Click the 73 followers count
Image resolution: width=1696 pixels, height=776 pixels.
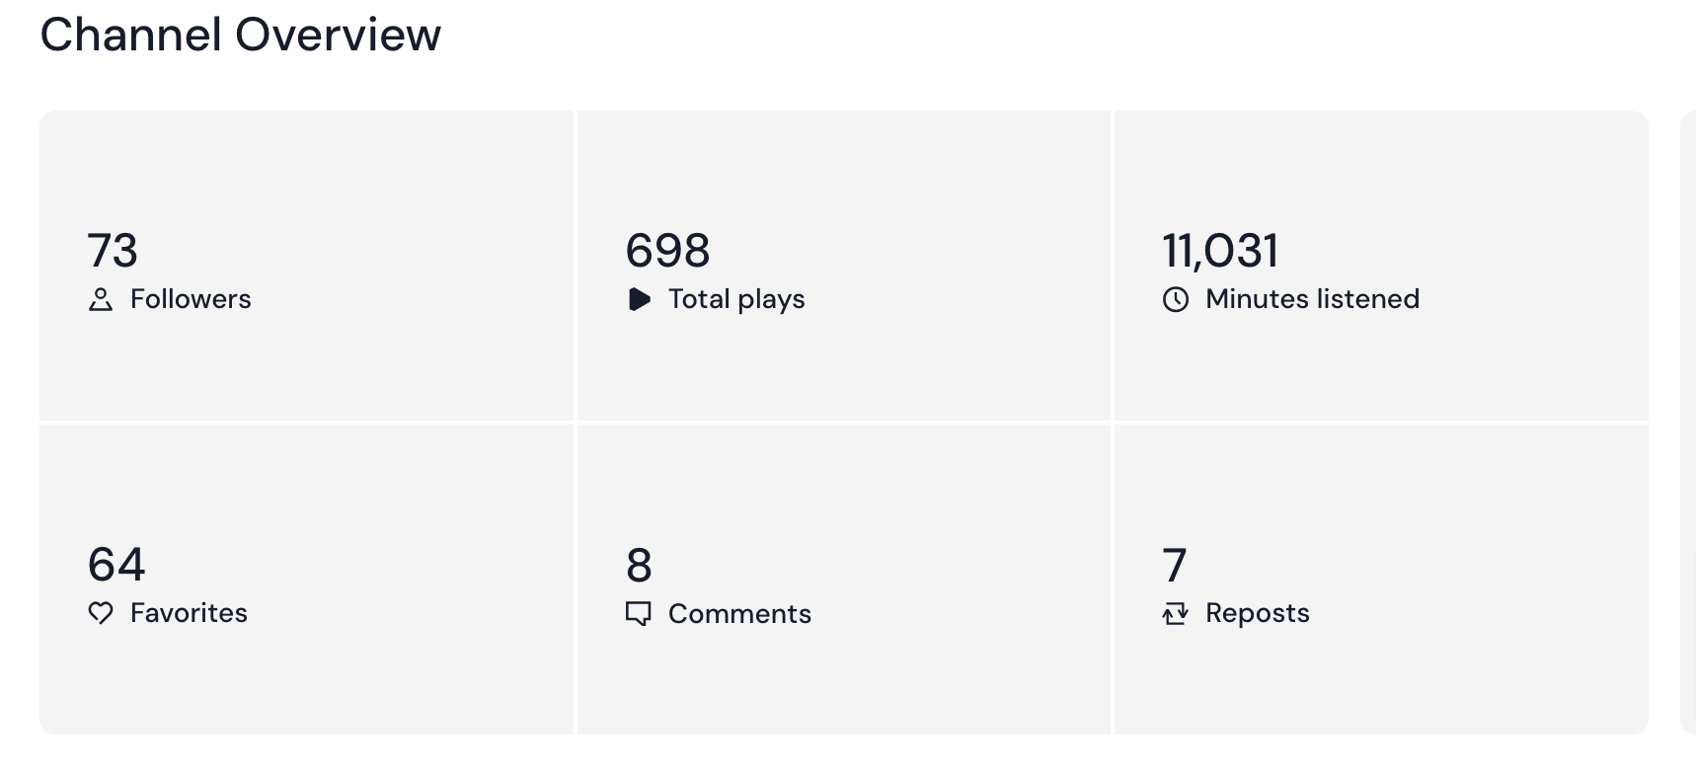(x=113, y=251)
